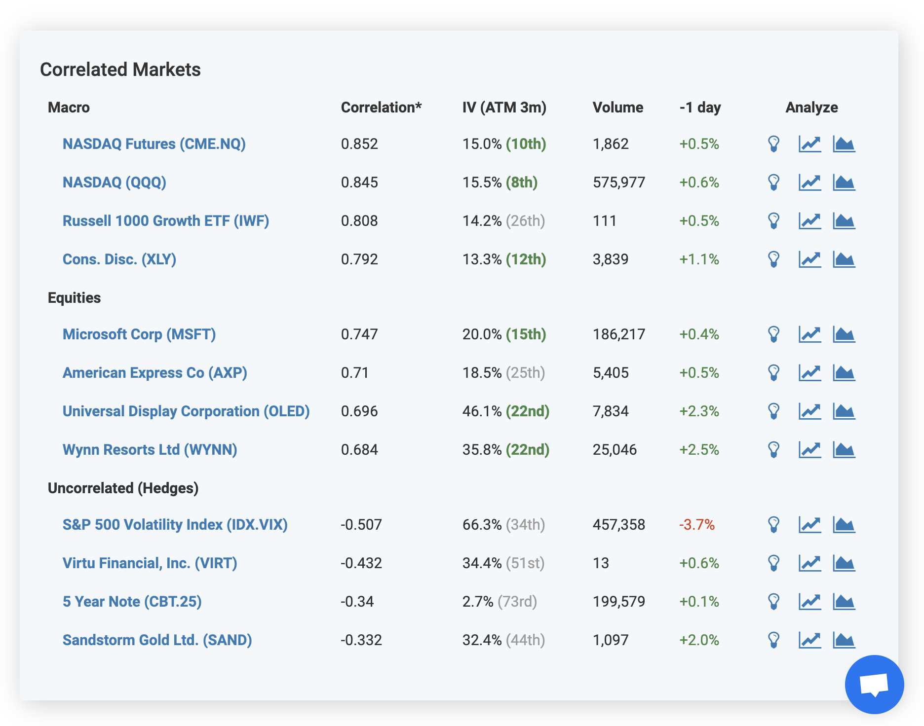Open 5 Year Note (CBT.25) link

tap(132, 602)
